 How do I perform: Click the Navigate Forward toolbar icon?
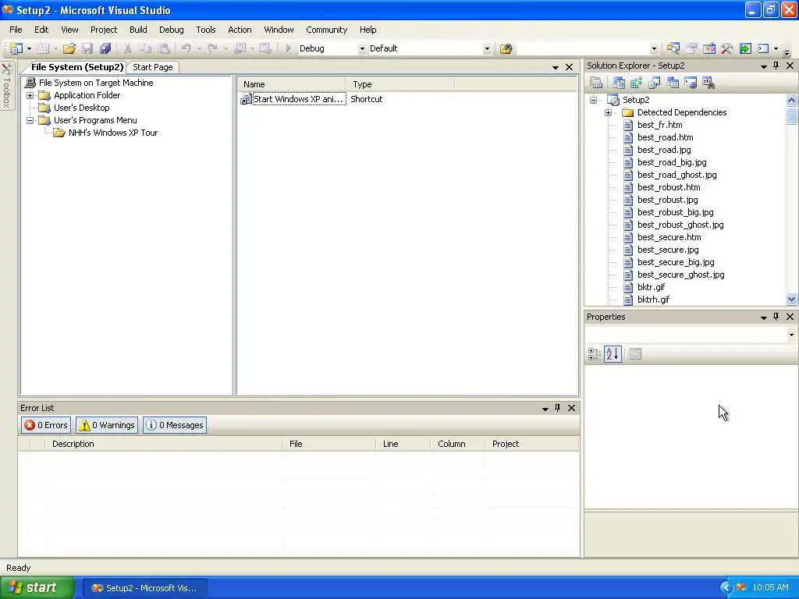pos(265,48)
